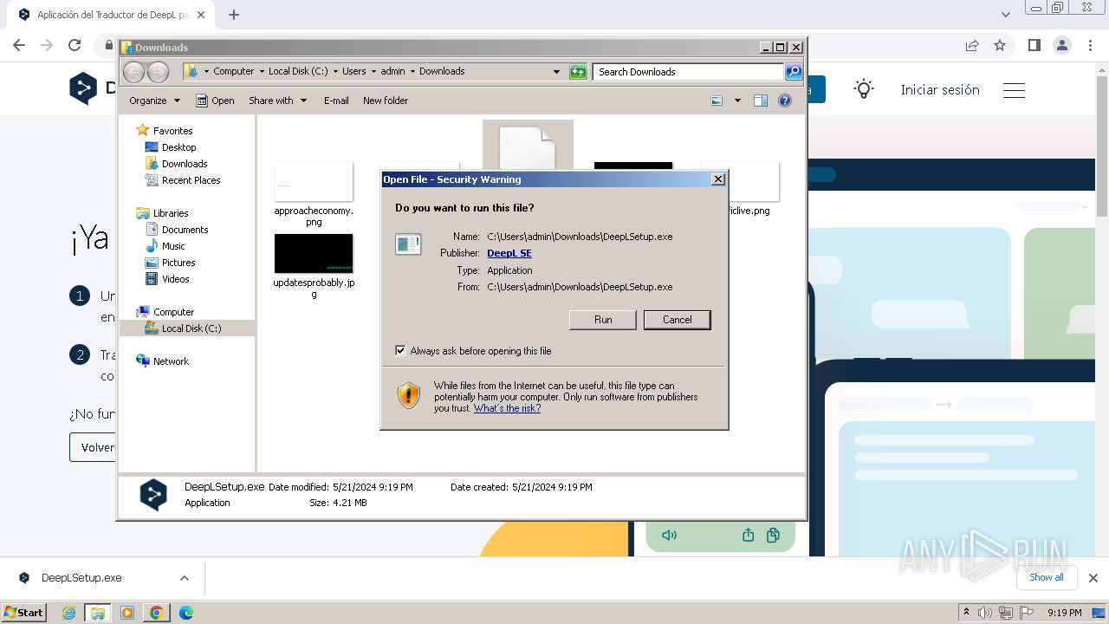Select Computer in the navigation pane

(173, 312)
